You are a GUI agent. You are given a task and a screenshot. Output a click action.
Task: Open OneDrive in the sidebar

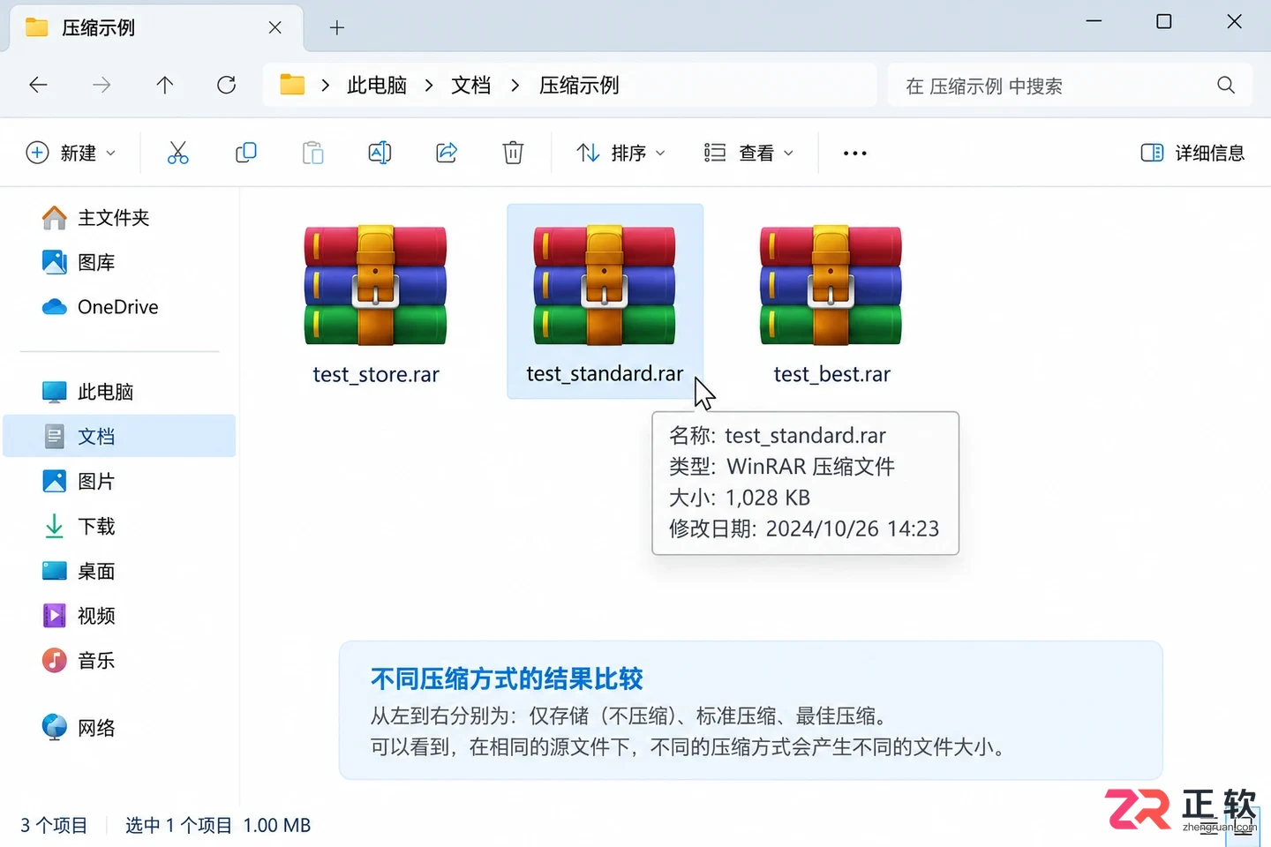pyautogui.click(x=120, y=307)
